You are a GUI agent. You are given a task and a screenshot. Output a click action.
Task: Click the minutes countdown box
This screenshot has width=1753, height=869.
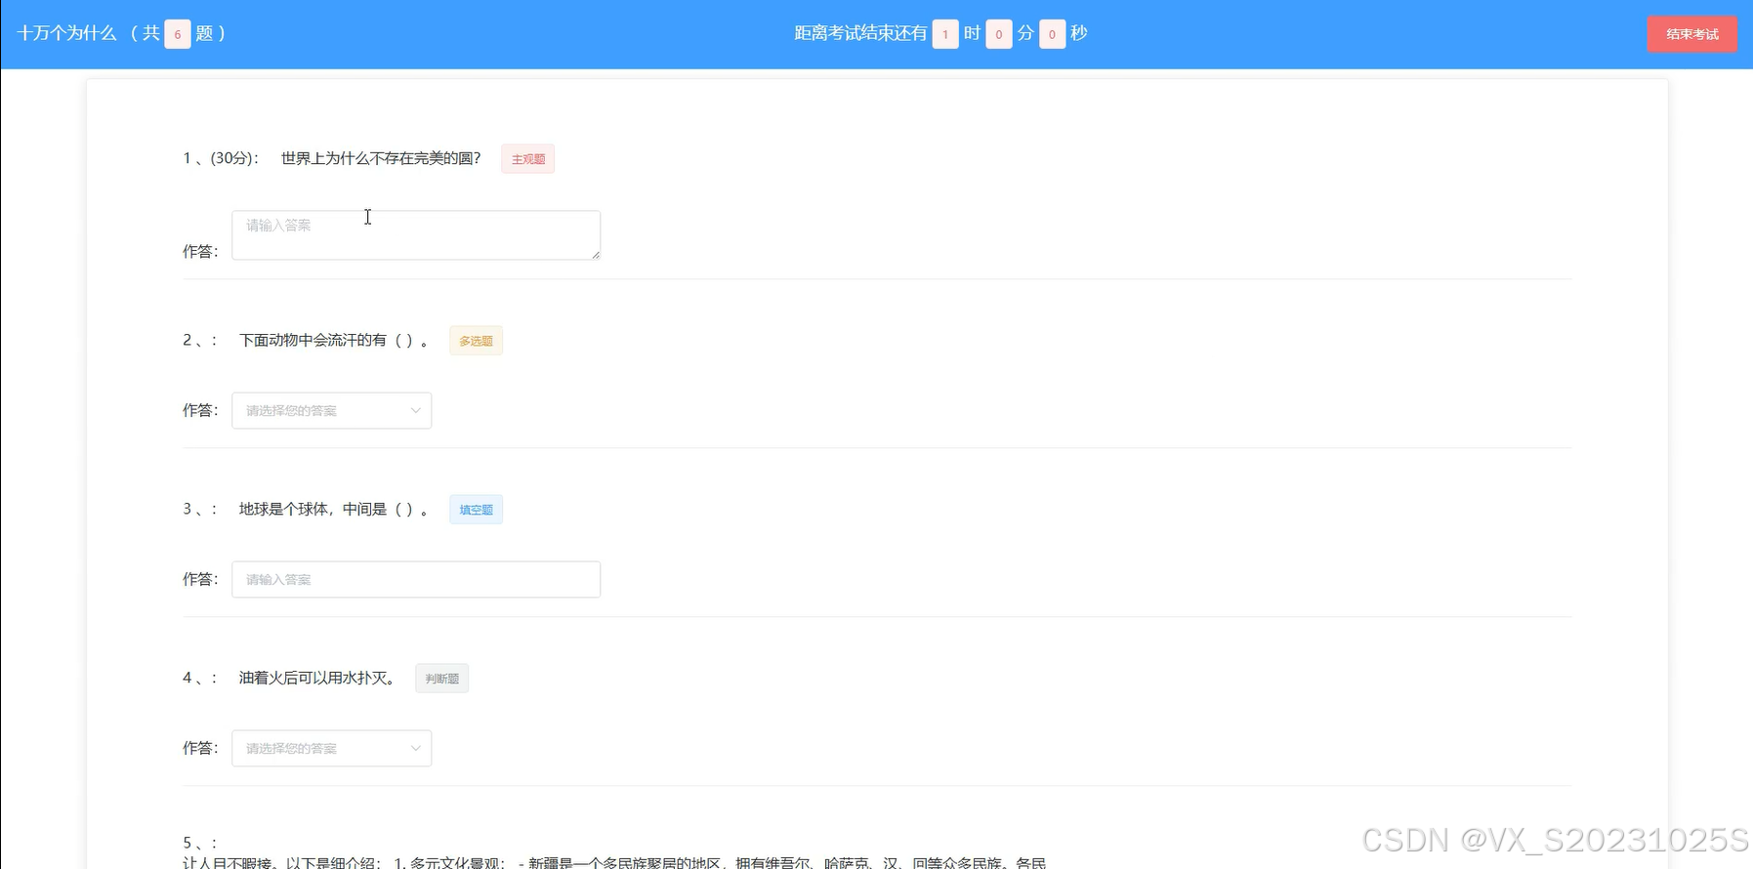pyautogui.click(x=998, y=34)
